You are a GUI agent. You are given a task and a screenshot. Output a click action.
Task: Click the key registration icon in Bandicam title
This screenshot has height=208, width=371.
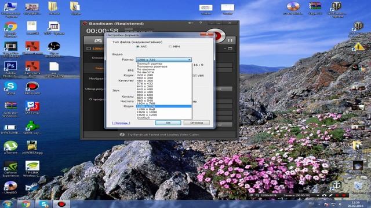pyautogui.click(x=191, y=23)
